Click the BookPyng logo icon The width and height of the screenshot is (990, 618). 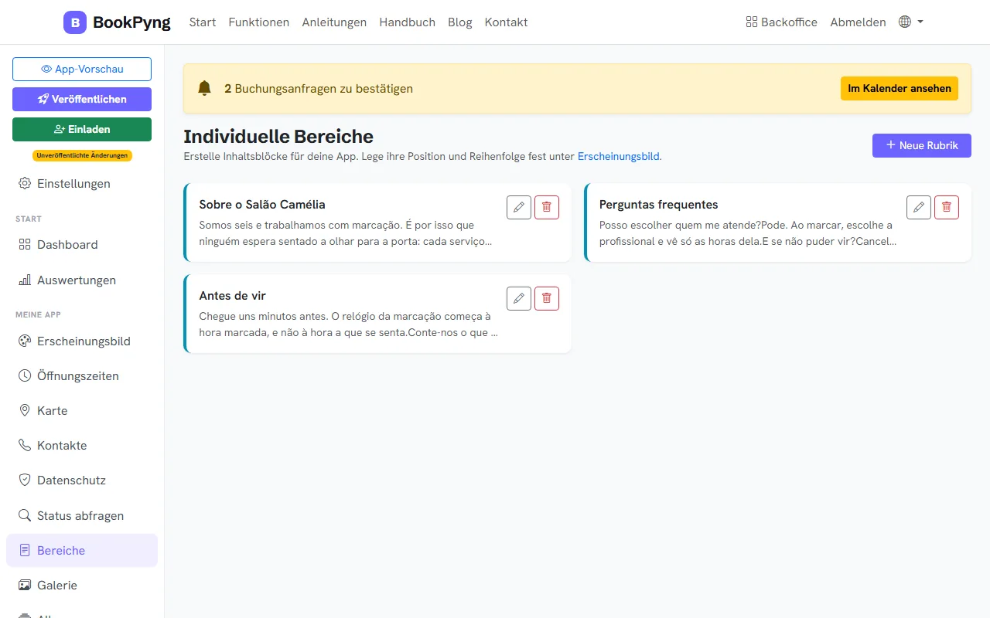click(75, 22)
